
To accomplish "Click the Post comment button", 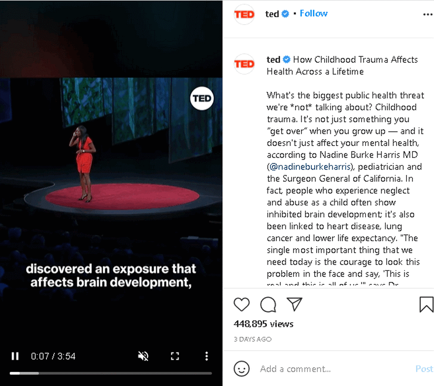I will (x=424, y=369).
